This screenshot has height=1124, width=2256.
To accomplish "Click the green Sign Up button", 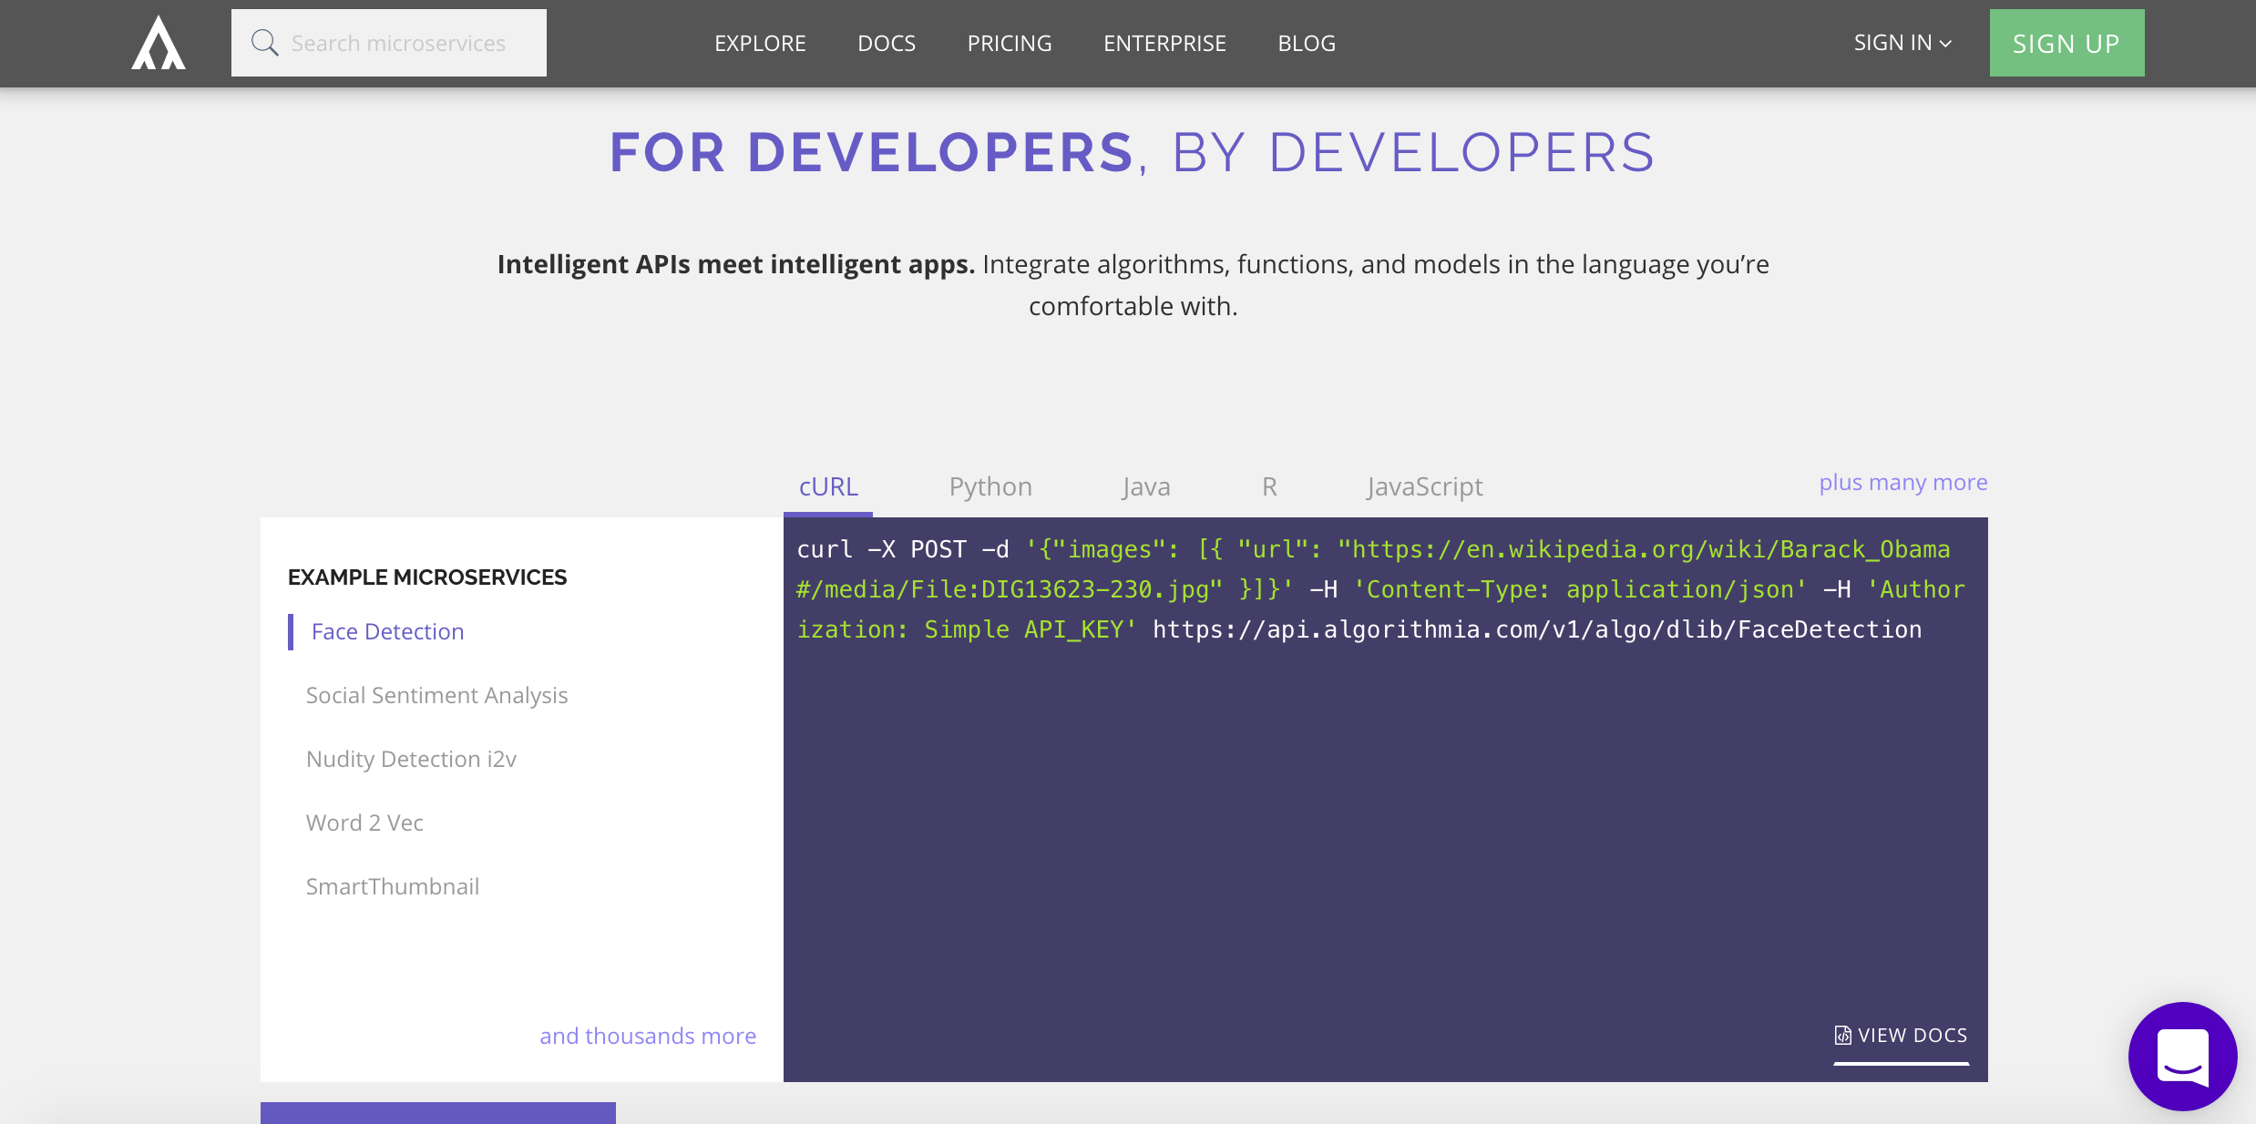I will pos(2066,43).
